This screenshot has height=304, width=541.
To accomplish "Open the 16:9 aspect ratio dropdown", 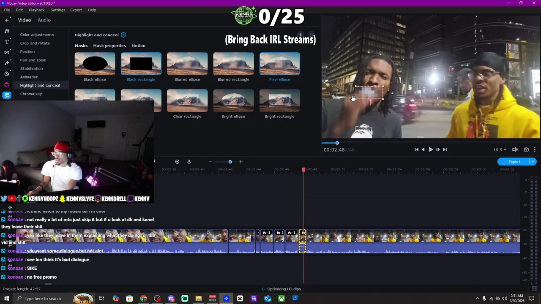I will pyautogui.click(x=500, y=149).
